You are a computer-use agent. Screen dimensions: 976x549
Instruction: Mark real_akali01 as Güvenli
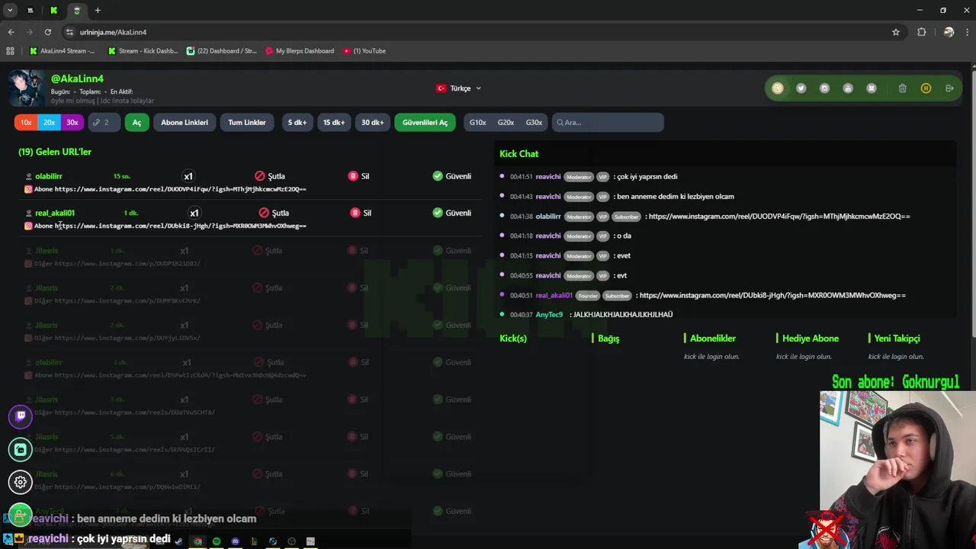pos(451,213)
